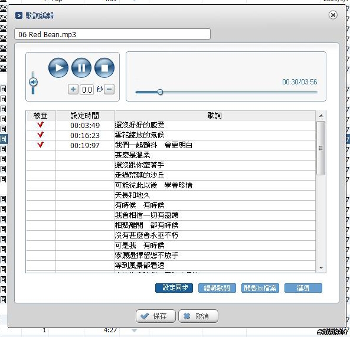Click the 06 Red Bean.mp3 filename field
Image resolution: width=350 pixels, height=337 pixels.
[112, 34]
